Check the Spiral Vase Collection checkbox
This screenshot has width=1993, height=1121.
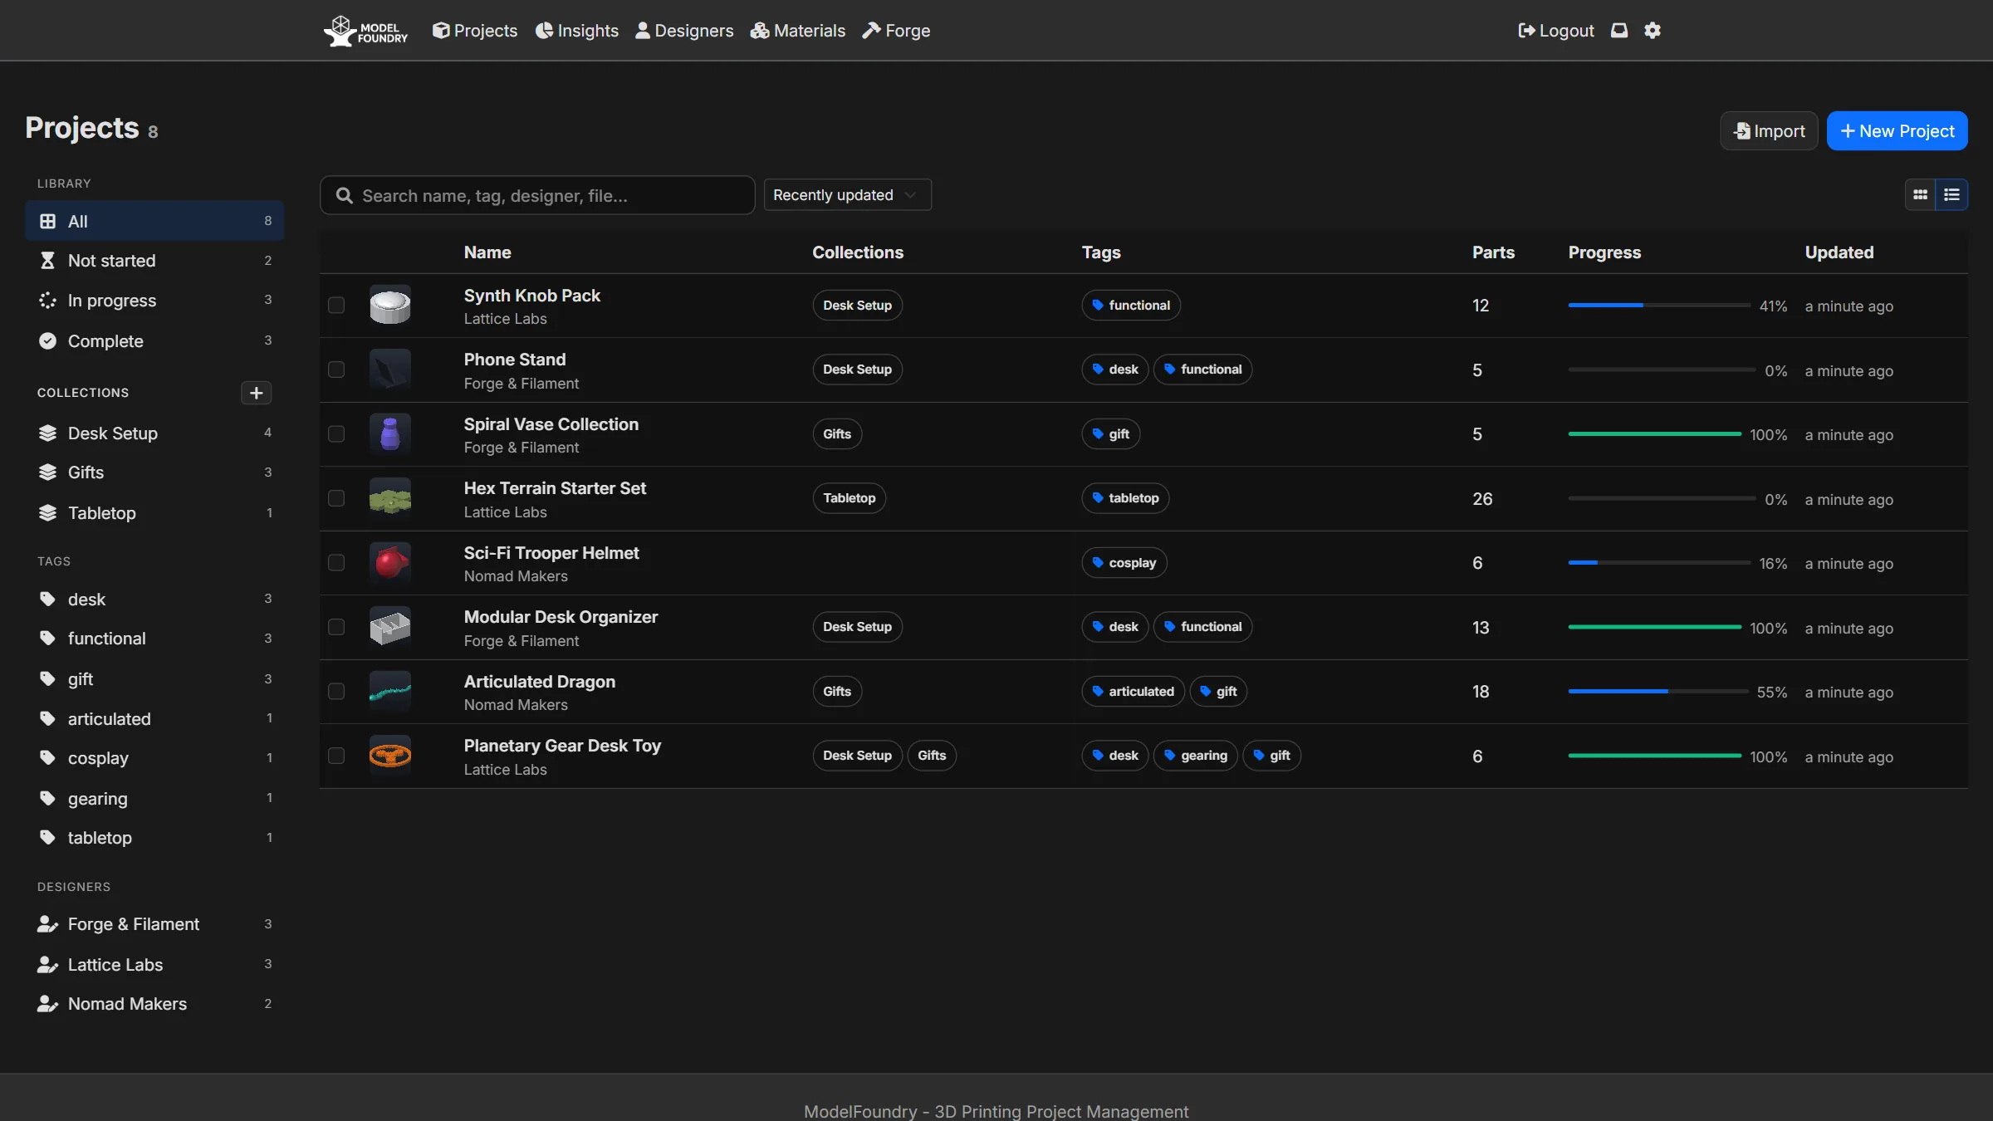point(336,434)
